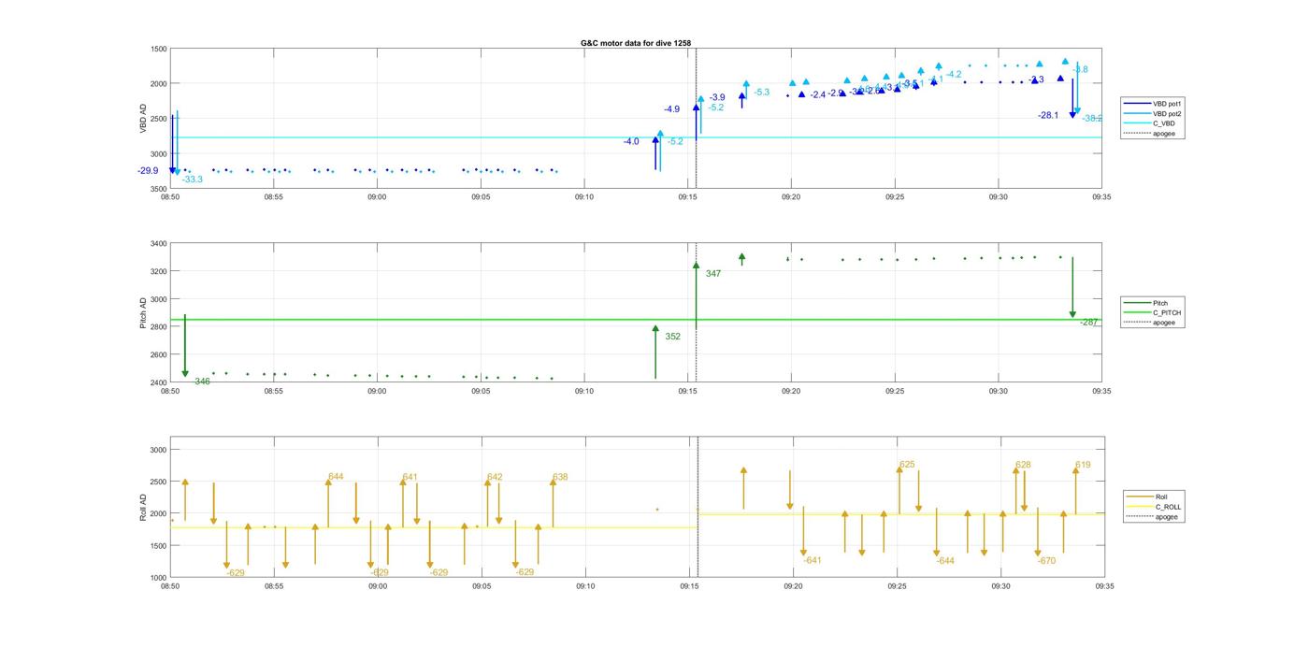Click the '-28.1' data label in the VBD plot
This screenshot has height=648, width=1309.
(1048, 115)
